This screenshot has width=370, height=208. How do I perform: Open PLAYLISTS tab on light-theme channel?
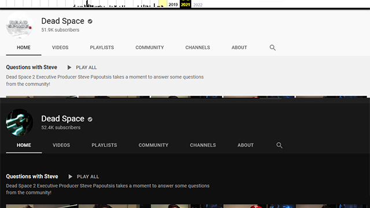coord(102,47)
